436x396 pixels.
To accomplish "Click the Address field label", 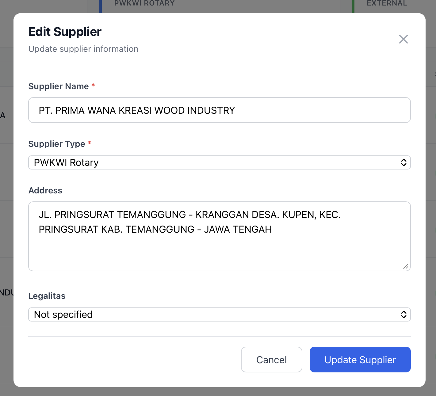I will coord(45,191).
